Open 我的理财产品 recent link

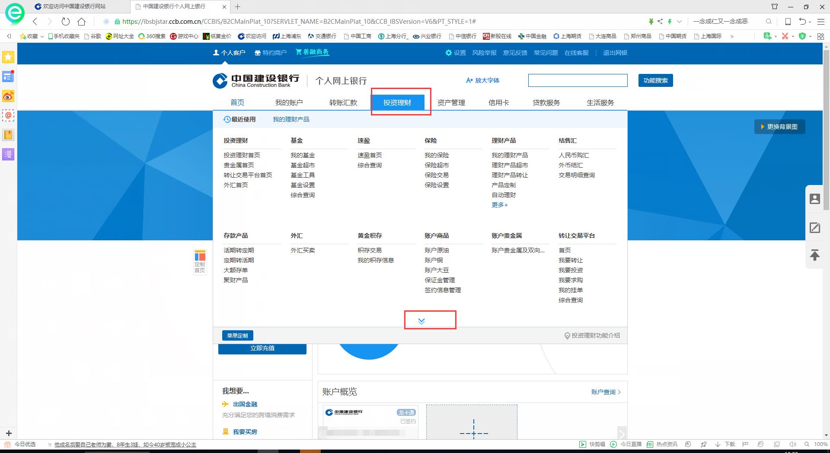coord(291,119)
